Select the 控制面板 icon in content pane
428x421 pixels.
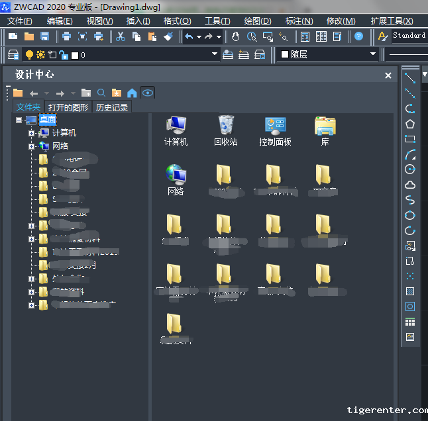275,132
